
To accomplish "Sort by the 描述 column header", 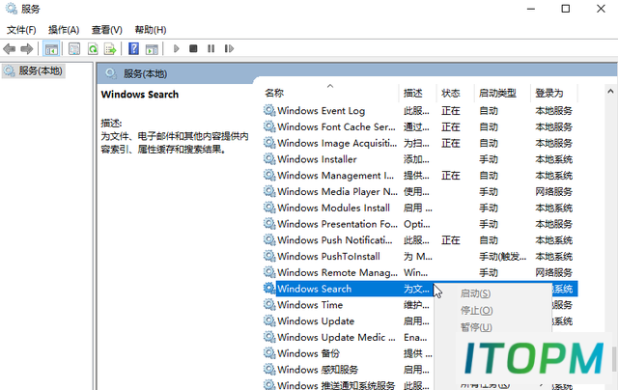I will 413,93.
